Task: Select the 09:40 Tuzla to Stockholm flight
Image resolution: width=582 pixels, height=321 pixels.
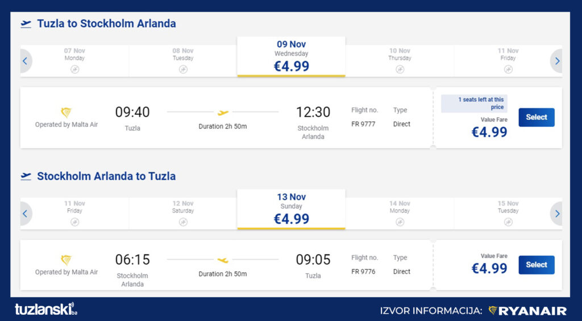Action: pos(537,117)
